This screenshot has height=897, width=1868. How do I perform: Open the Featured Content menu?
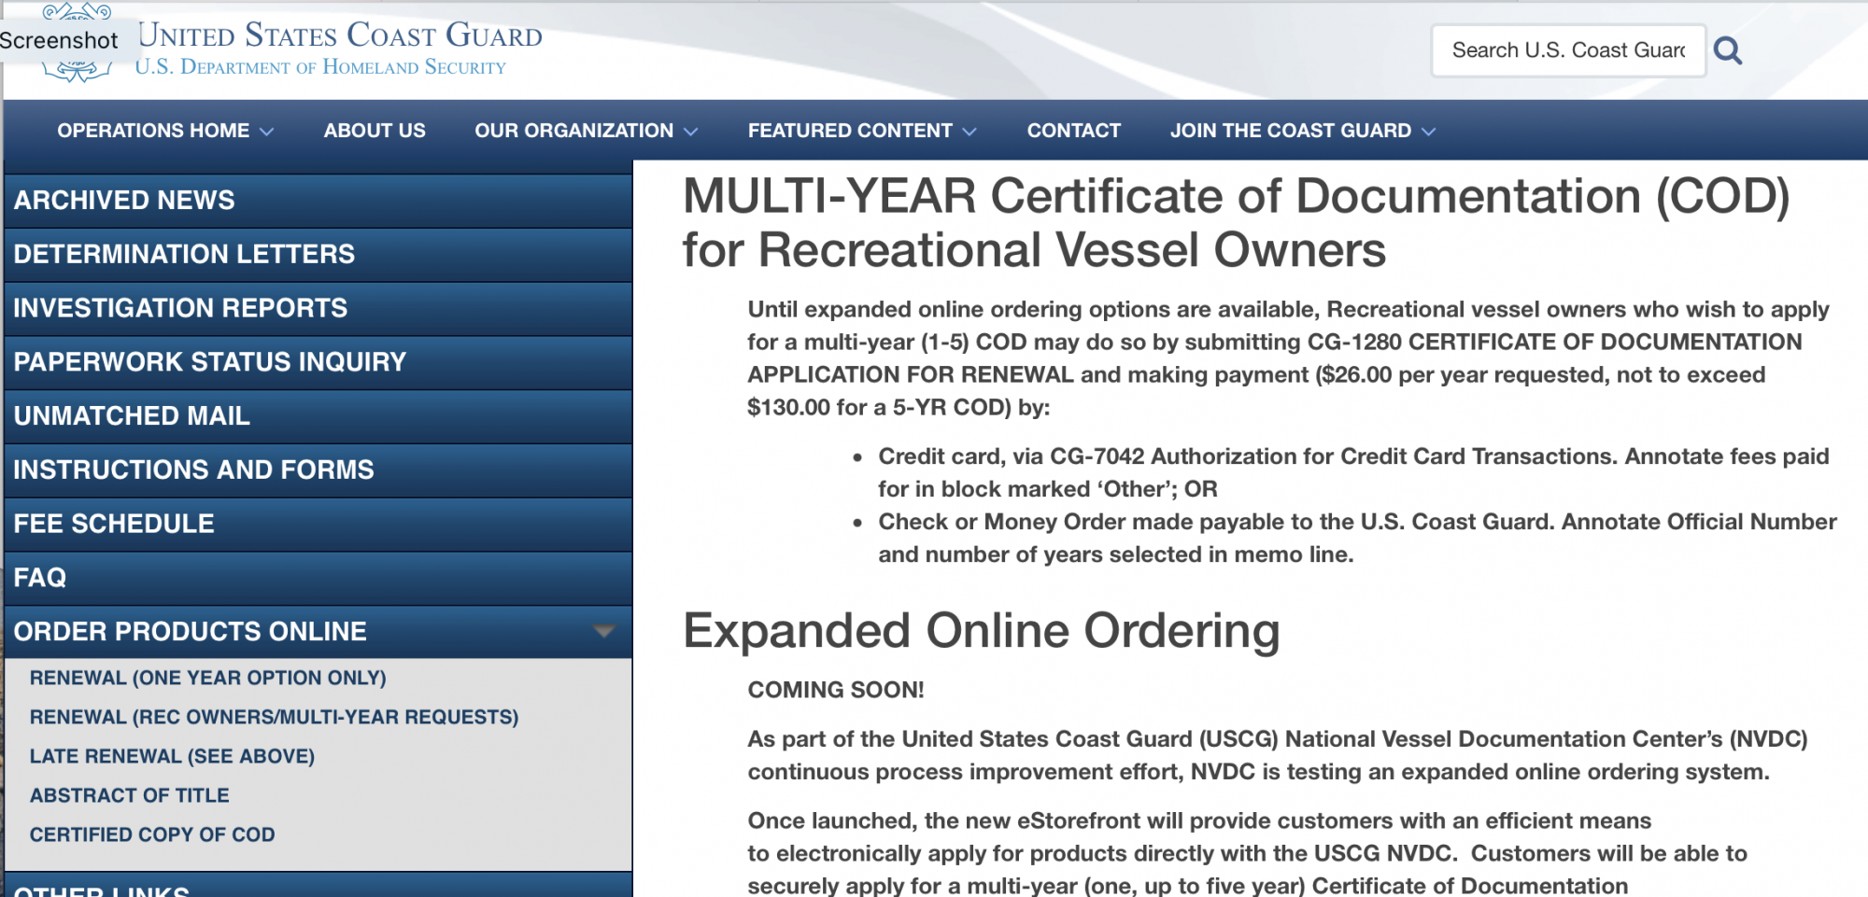click(850, 131)
